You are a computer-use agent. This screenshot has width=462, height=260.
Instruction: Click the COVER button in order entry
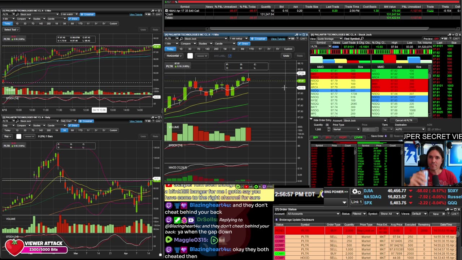coord(358,137)
